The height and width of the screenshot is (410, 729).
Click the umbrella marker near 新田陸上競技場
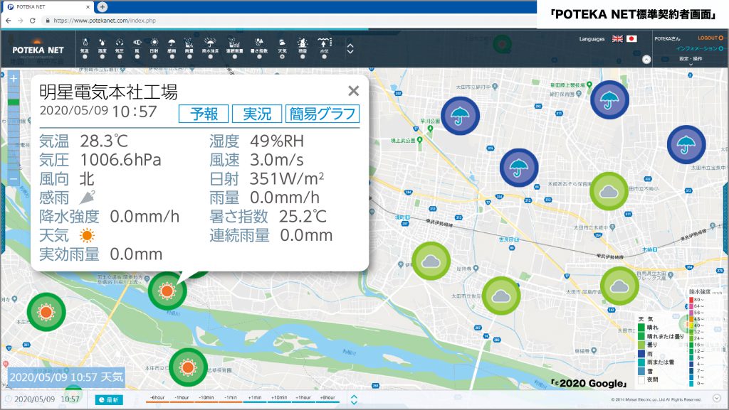pos(609,99)
